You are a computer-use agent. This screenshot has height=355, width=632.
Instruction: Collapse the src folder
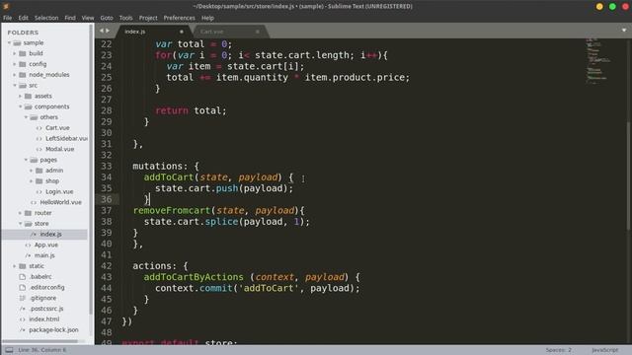pyautogui.click(x=15, y=86)
